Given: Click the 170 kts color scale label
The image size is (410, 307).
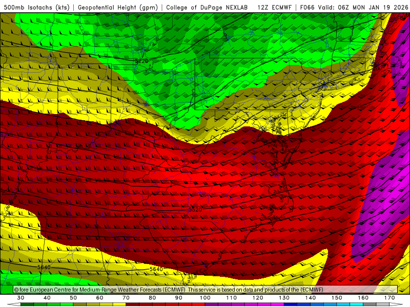Looking at the screenshot, I should pos(389,298).
